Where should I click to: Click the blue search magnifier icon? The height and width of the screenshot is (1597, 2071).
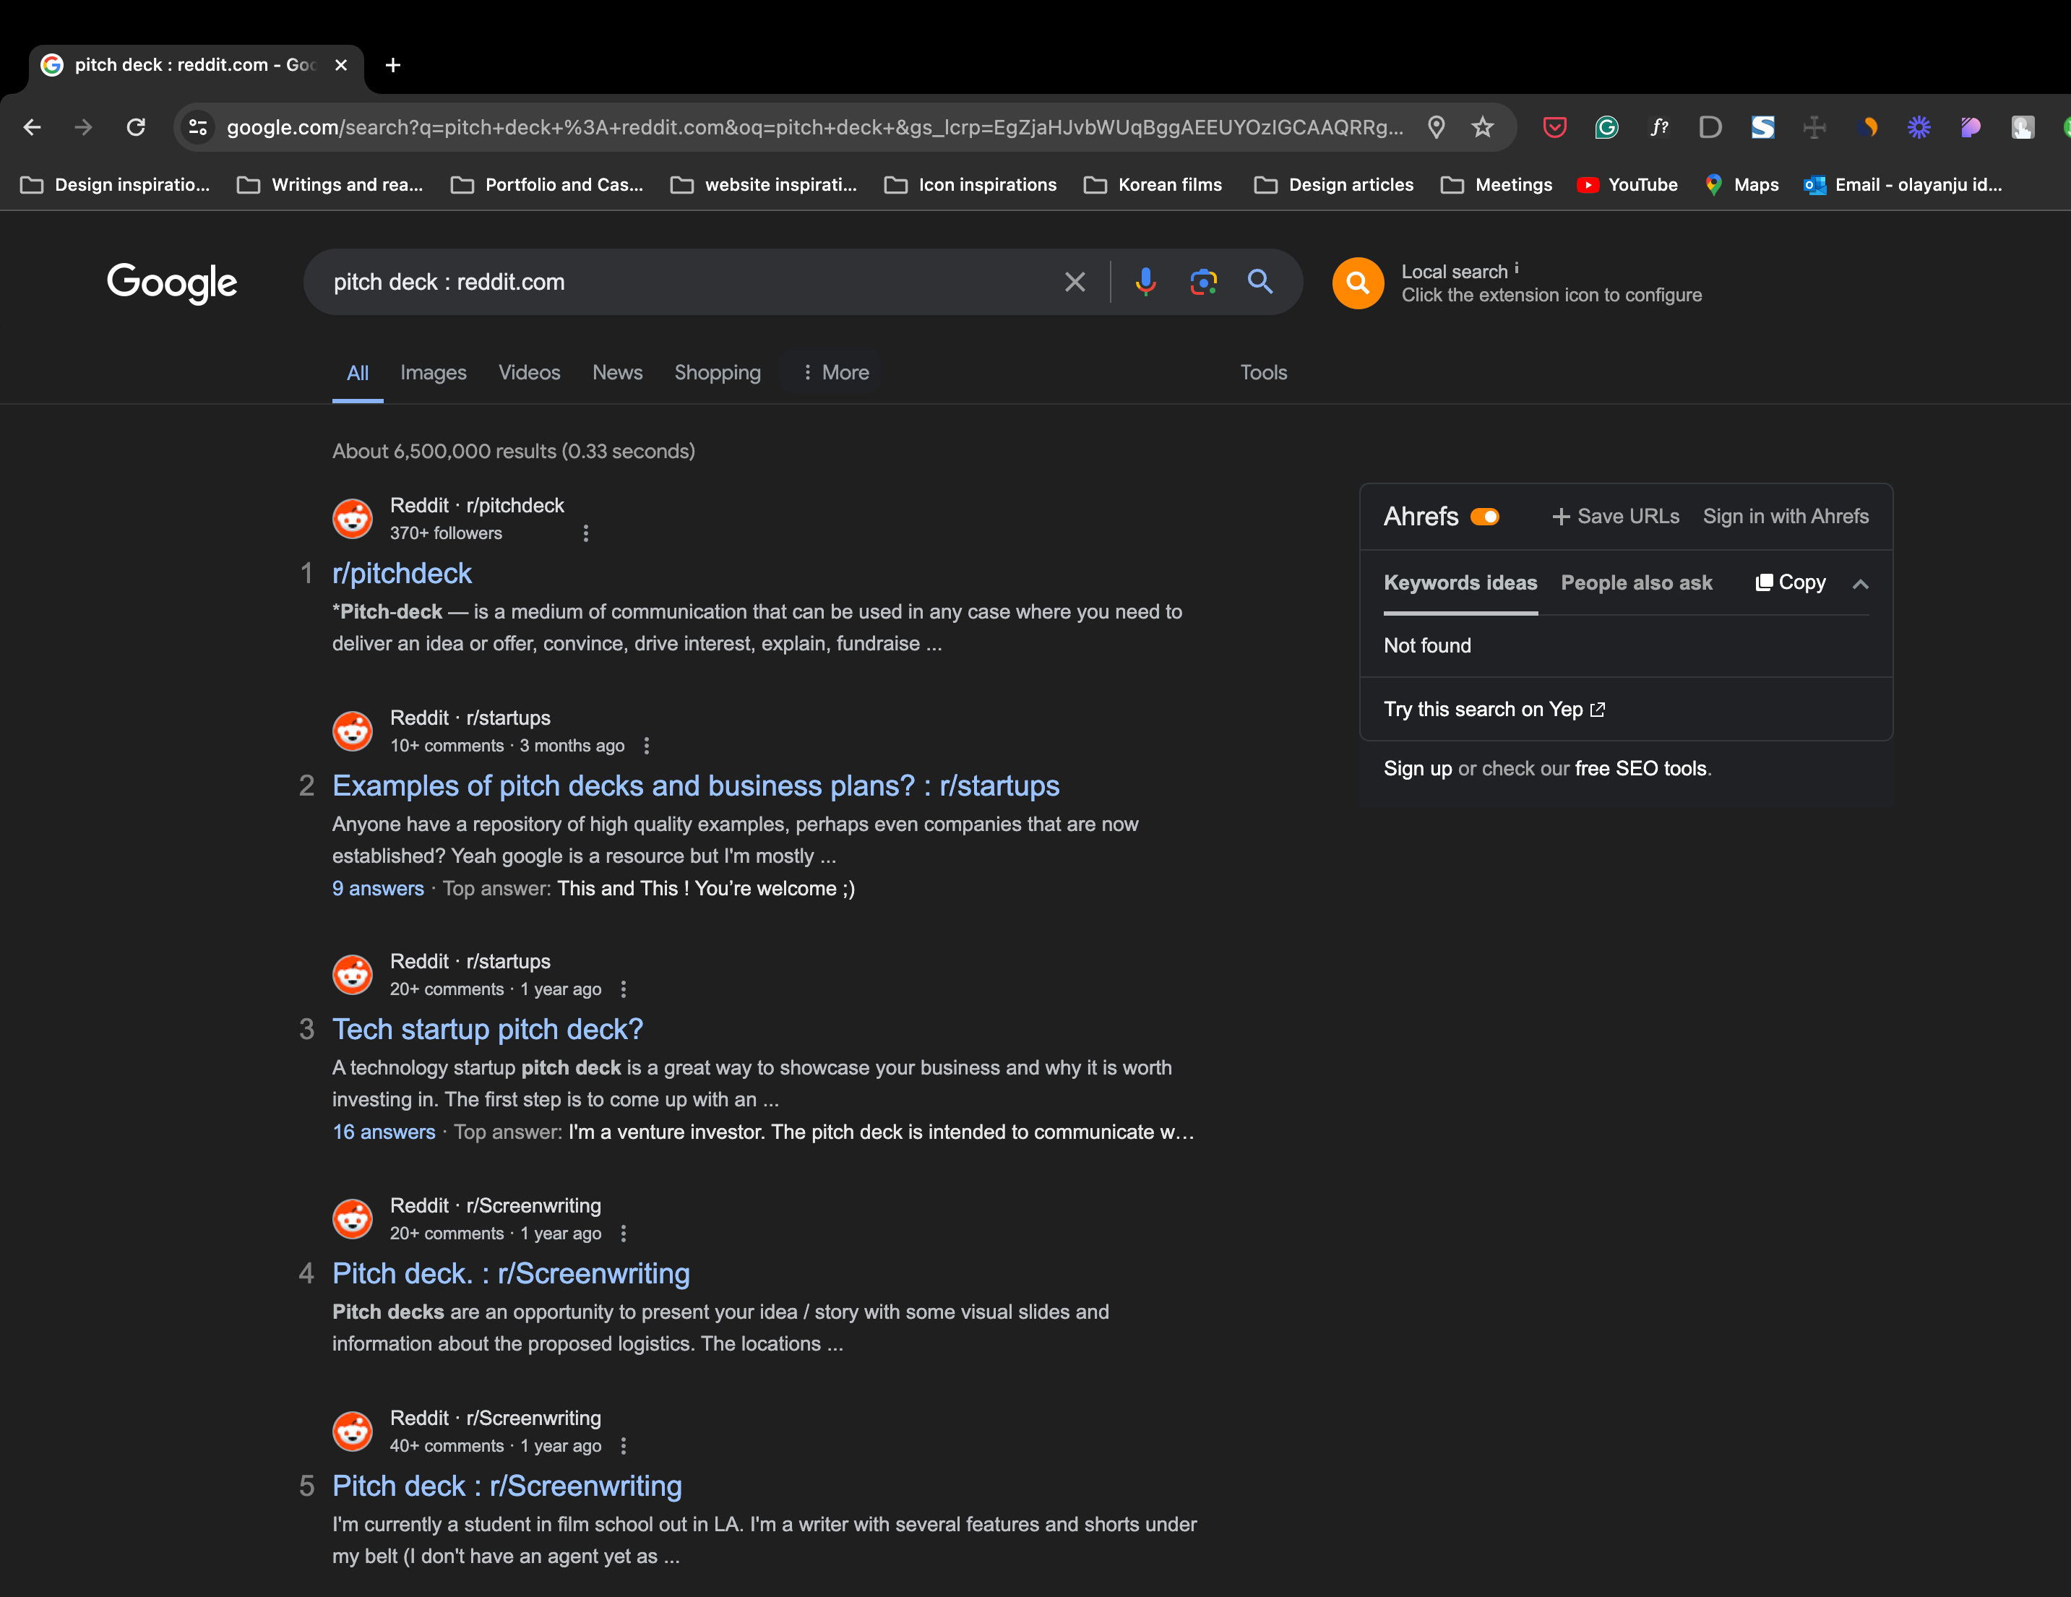click(x=1260, y=282)
